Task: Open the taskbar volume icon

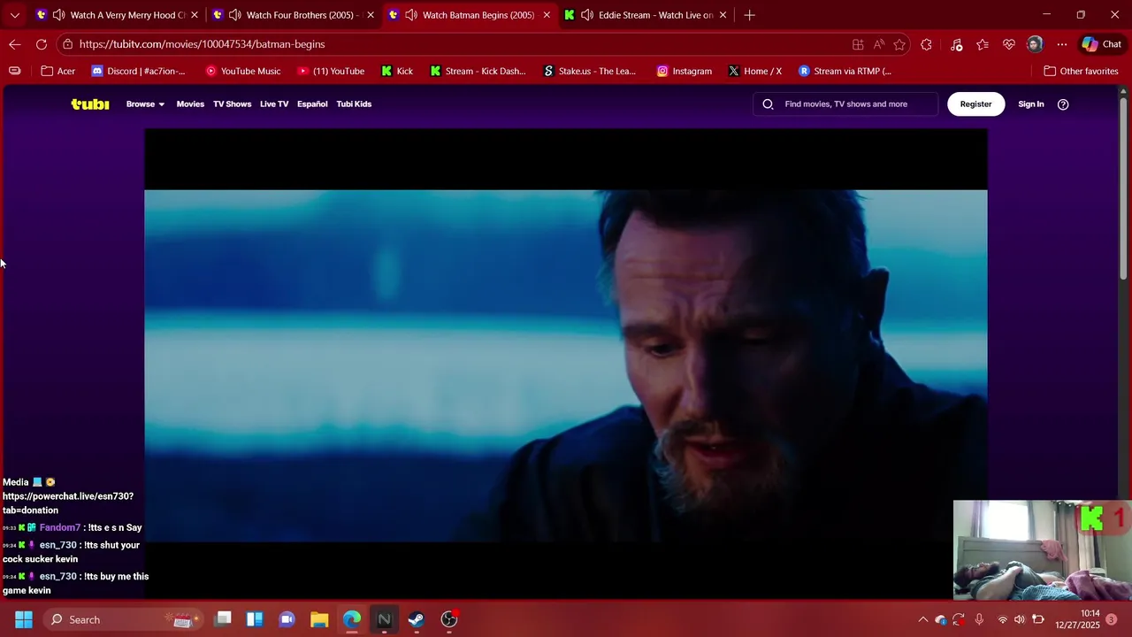Action: click(x=1020, y=619)
